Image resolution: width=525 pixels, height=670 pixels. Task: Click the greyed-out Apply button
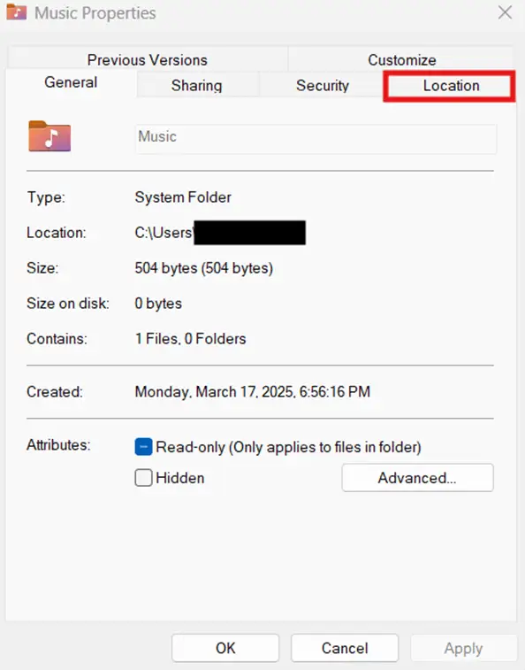tap(463, 648)
